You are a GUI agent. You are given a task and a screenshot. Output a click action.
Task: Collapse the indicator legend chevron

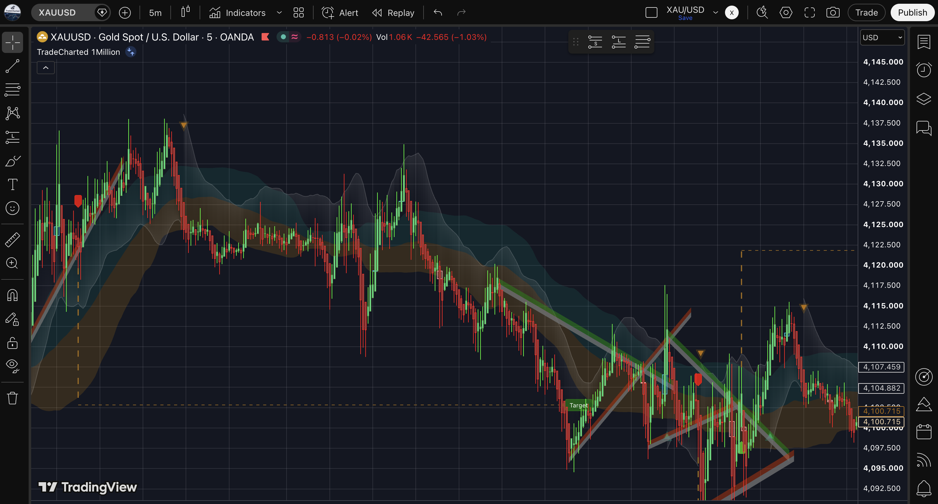(46, 68)
